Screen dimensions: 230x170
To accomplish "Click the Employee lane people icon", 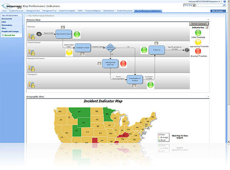I will 32,36.
